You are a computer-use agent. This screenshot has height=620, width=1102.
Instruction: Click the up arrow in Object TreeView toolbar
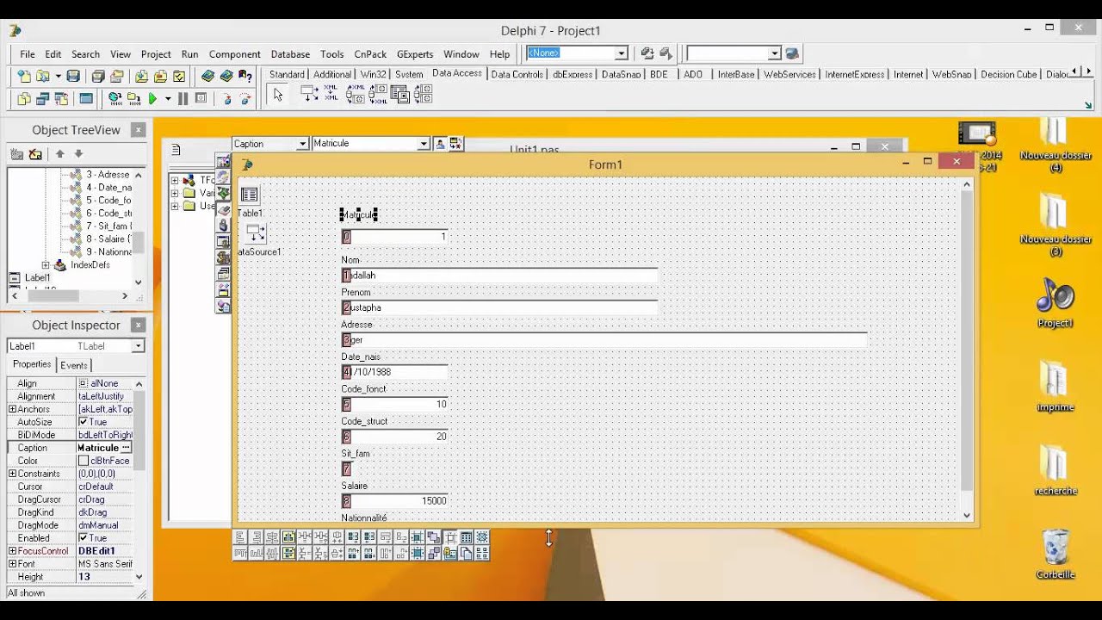click(59, 154)
